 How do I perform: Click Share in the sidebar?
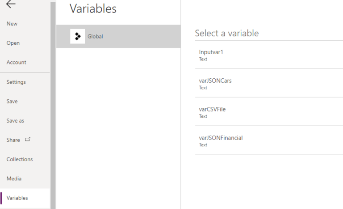[x=13, y=140]
